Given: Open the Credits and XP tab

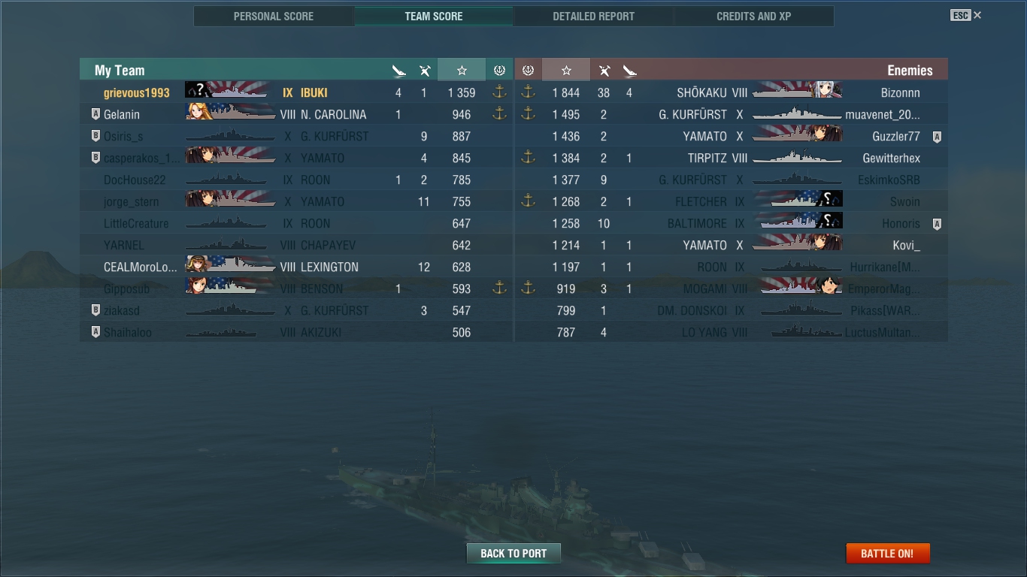Looking at the screenshot, I should (754, 16).
